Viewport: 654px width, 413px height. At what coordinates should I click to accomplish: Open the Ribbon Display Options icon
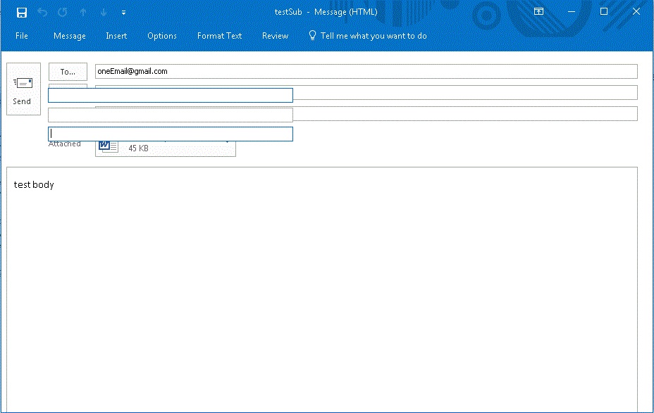point(538,12)
